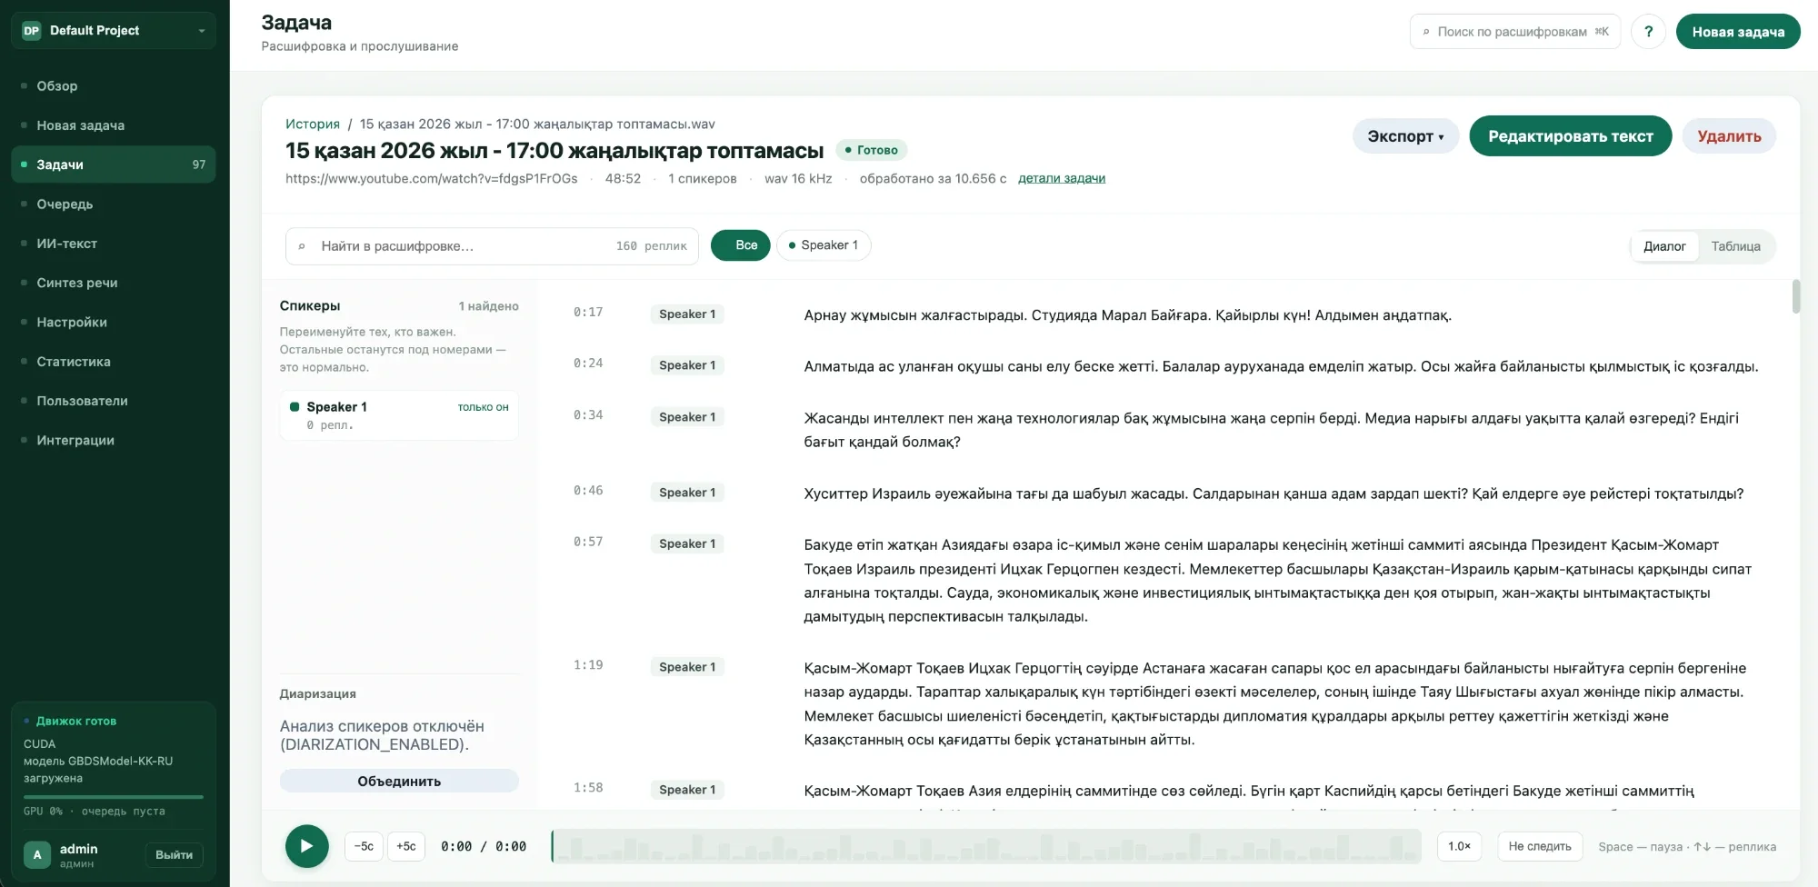Expand the Default Project selector
Viewport: 1818px width, 887px height.
114,30
